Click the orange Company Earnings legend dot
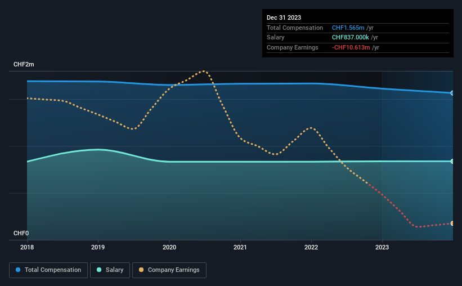462x286 pixels. pos(141,270)
